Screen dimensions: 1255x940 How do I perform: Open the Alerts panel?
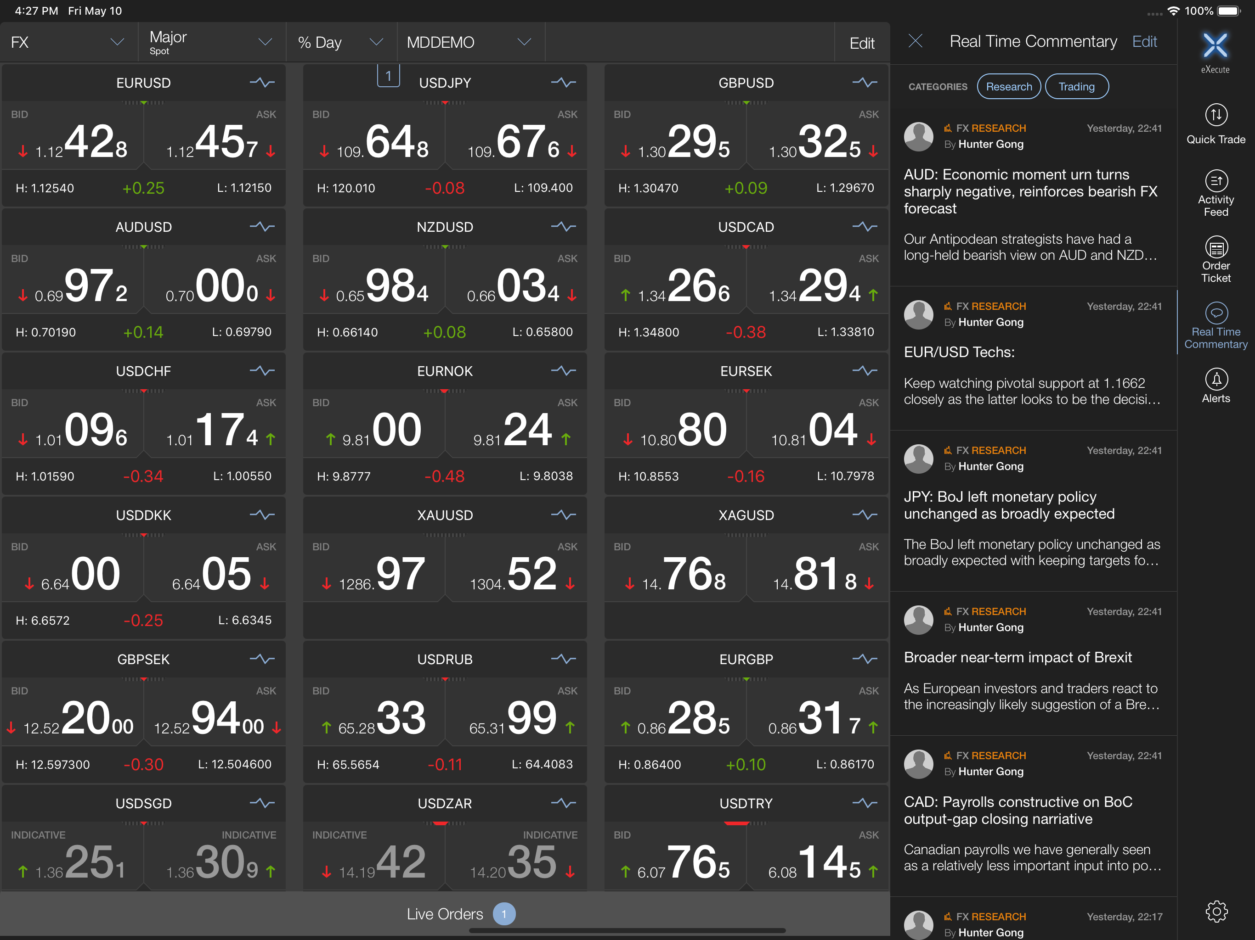(x=1215, y=386)
